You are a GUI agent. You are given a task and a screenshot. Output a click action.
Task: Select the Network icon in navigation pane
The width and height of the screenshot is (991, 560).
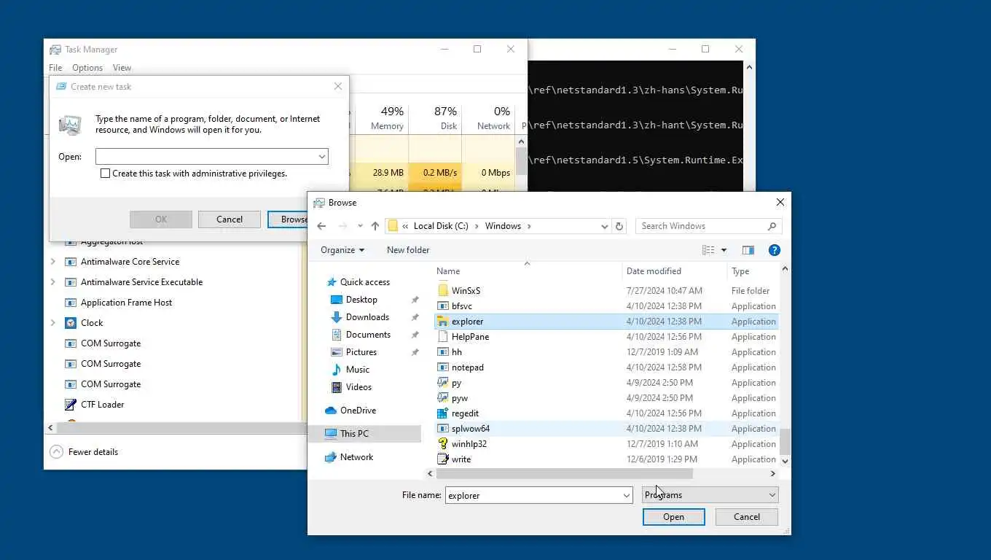[331, 457]
